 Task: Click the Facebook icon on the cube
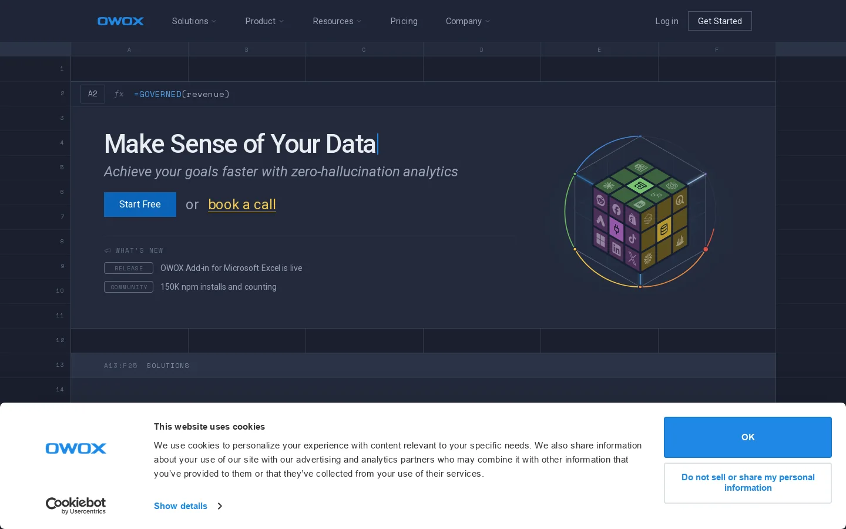click(x=616, y=209)
